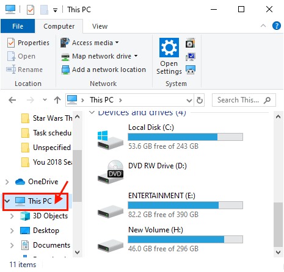Click Uninstall or change a program icon
This screenshot has width=284, height=272.
point(191,43)
